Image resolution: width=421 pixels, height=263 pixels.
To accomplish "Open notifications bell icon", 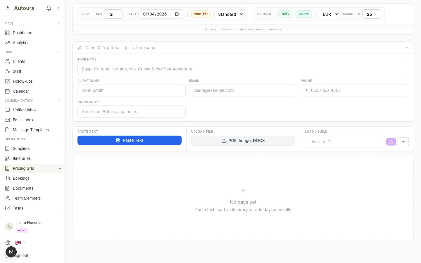I will click(49, 8).
